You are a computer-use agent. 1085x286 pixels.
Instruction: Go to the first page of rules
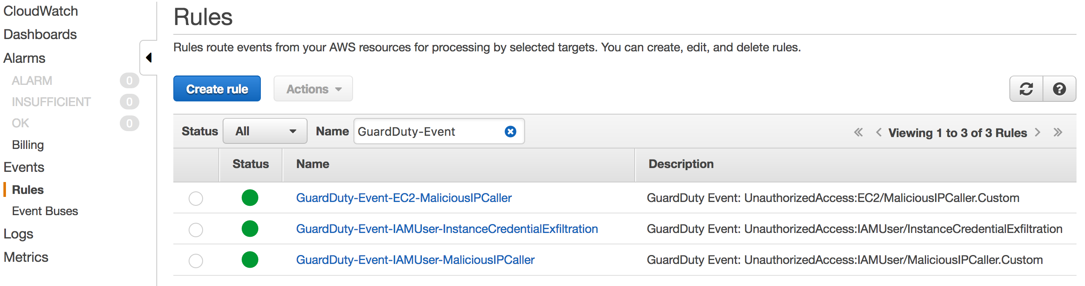pyautogui.click(x=858, y=132)
